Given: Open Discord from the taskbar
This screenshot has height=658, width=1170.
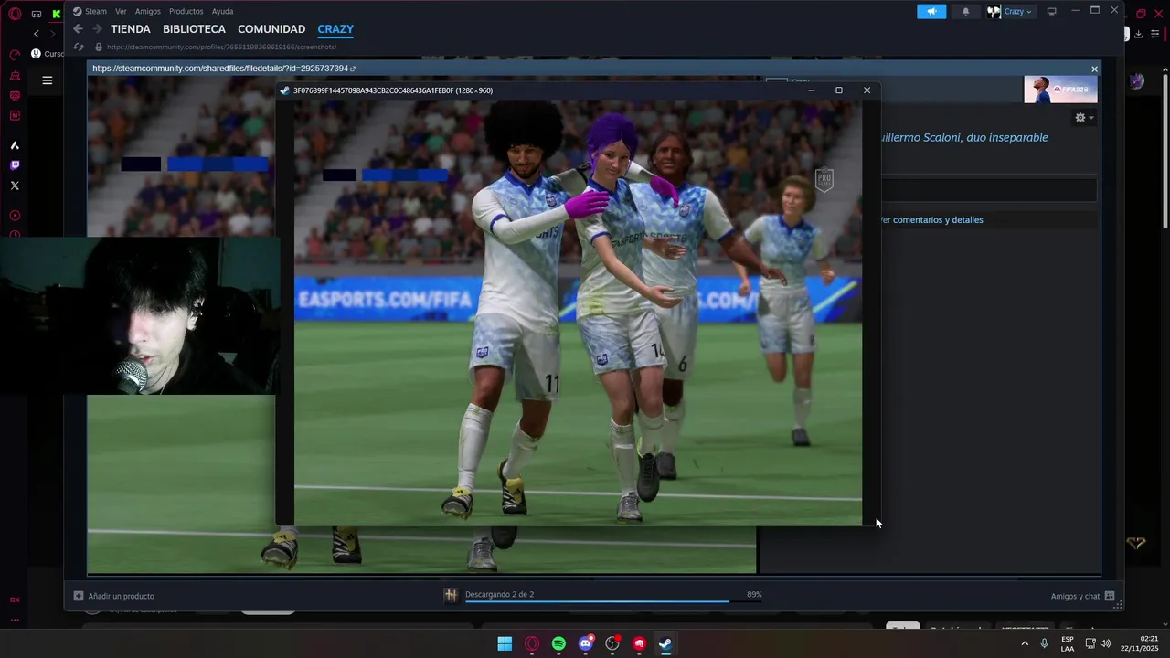Looking at the screenshot, I should tap(586, 643).
